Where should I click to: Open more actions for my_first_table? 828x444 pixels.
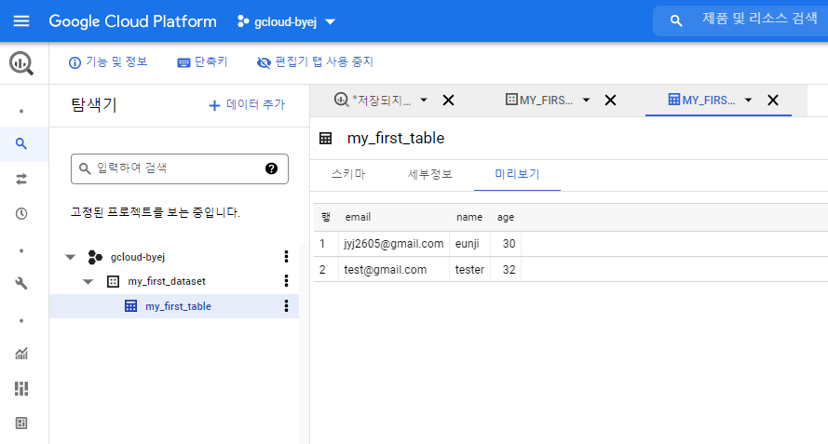click(286, 305)
